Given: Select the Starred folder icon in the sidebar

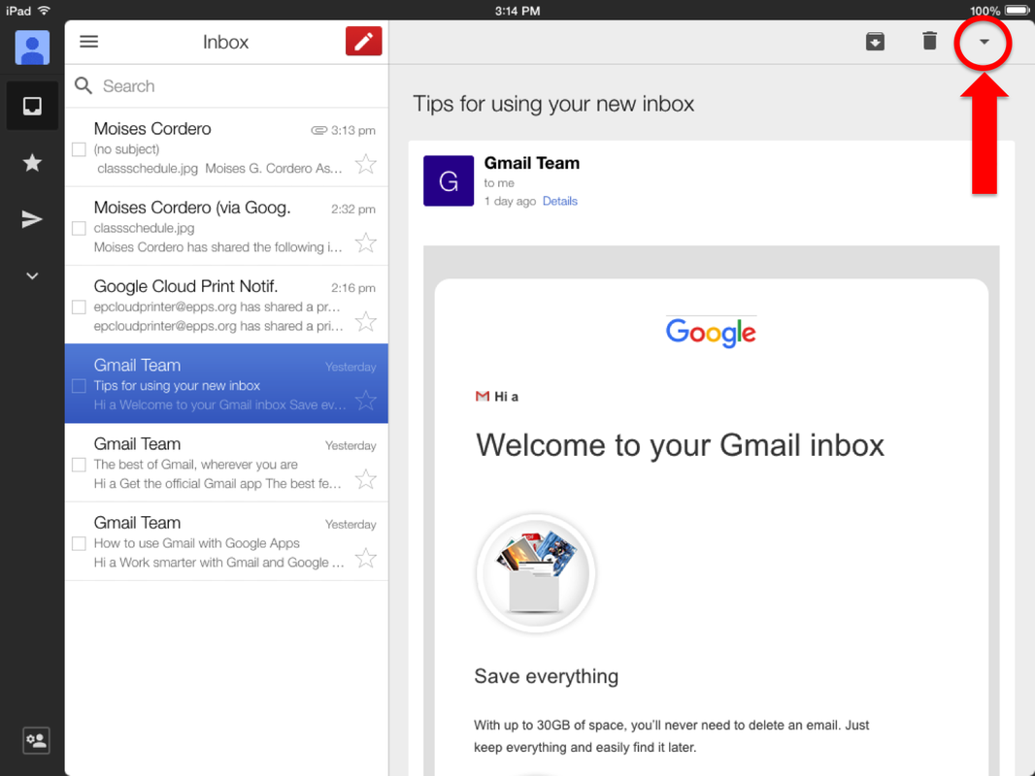Looking at the screenshot, I should point(31,162).
